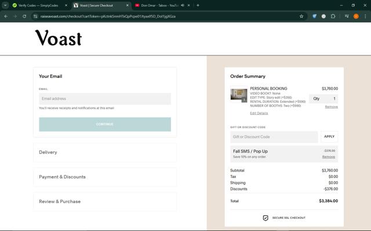Click the Fall SMS / Pop Up label

pos(250,151)
